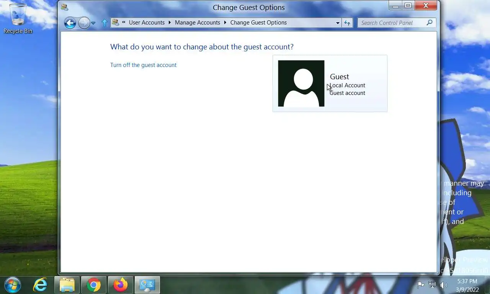490x294 pixels.
Task: Switch to Control Panel taskbar button
Action: 147,285
